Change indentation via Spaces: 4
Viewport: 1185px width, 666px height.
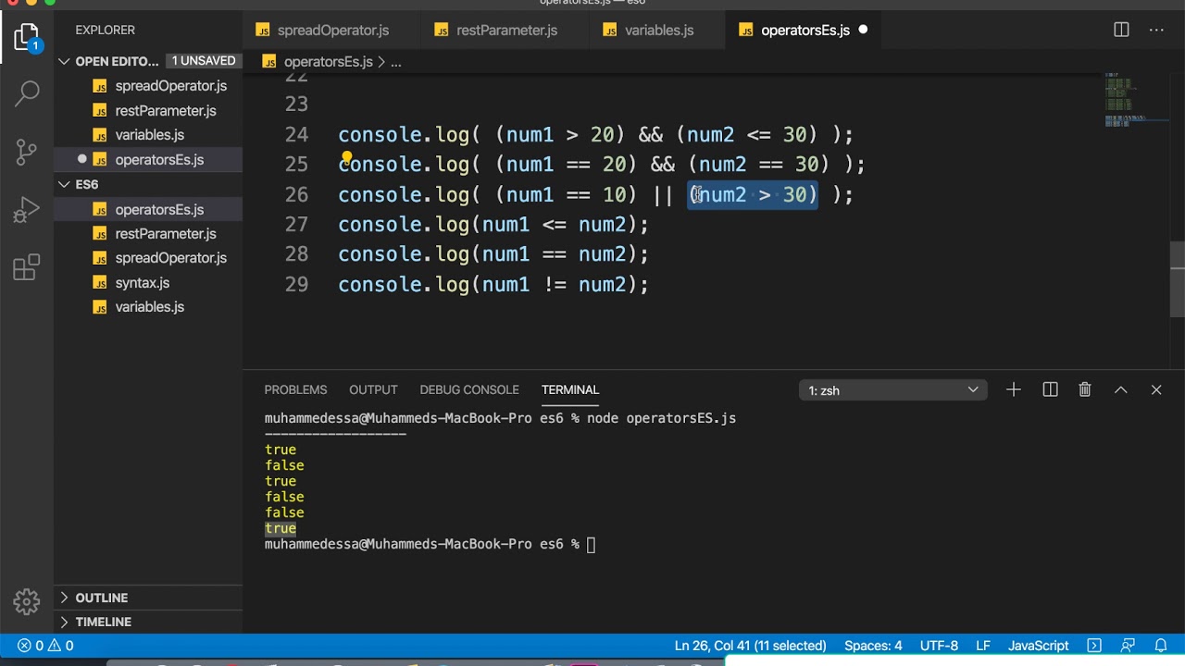tap(873, 646)
